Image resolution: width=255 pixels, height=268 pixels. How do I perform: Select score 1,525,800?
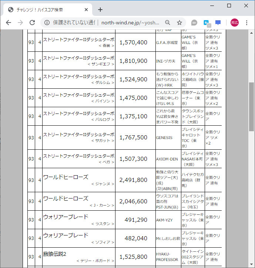[x=133, y=257]
